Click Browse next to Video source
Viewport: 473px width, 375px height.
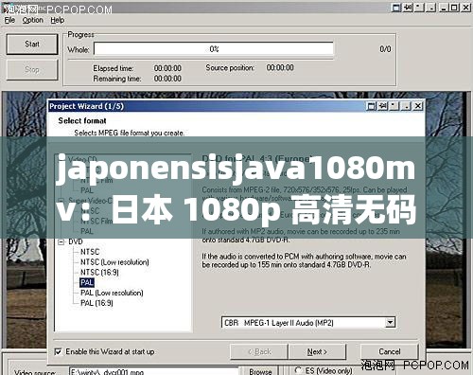[x=260, y=371]
